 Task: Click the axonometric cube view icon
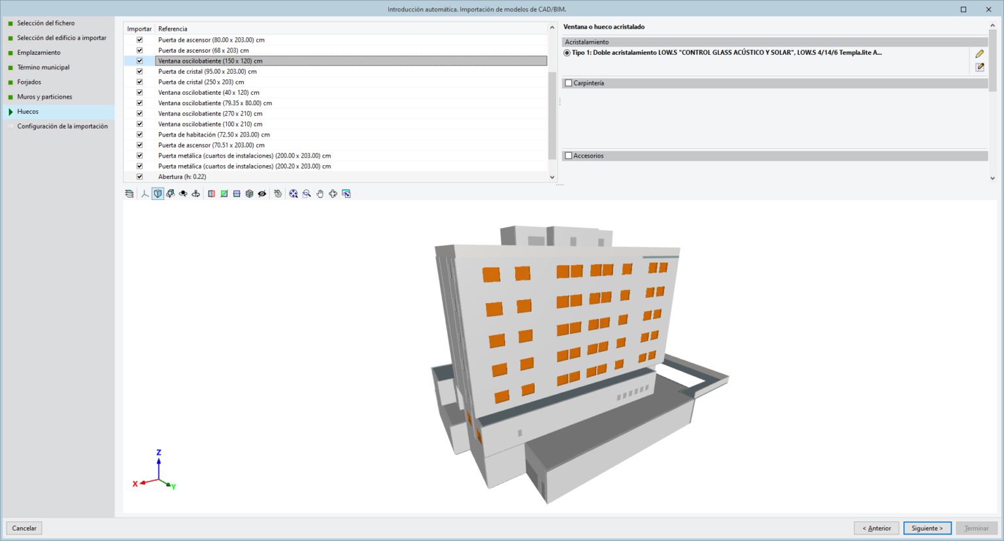coord(158,193)
